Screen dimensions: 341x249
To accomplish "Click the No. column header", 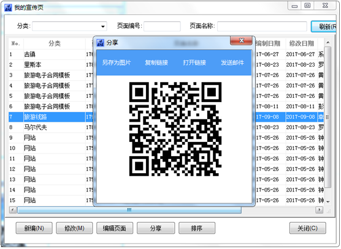I will (16, 43).
